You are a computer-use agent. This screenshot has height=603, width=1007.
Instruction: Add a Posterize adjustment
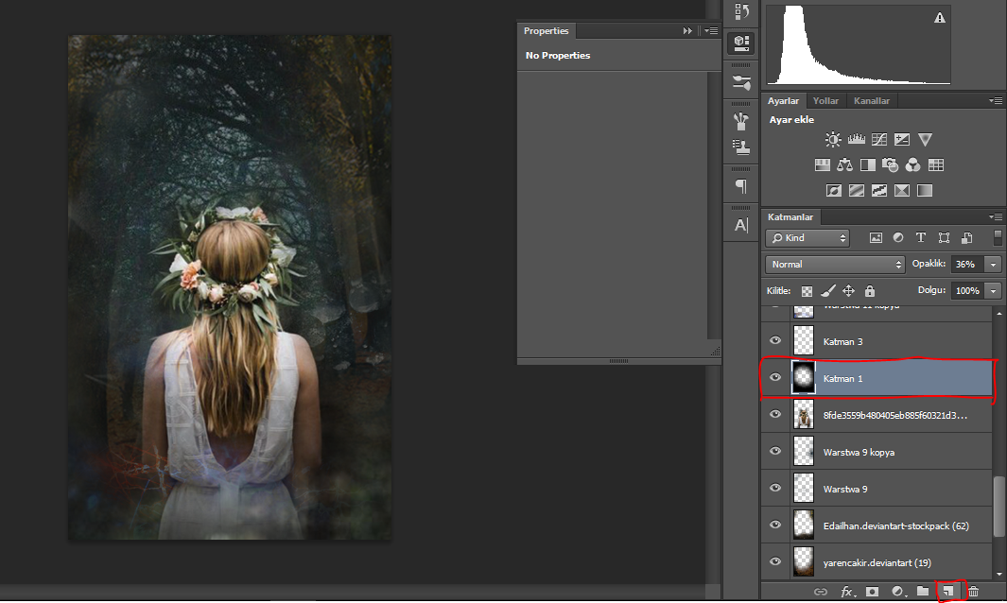coord(856,190)
